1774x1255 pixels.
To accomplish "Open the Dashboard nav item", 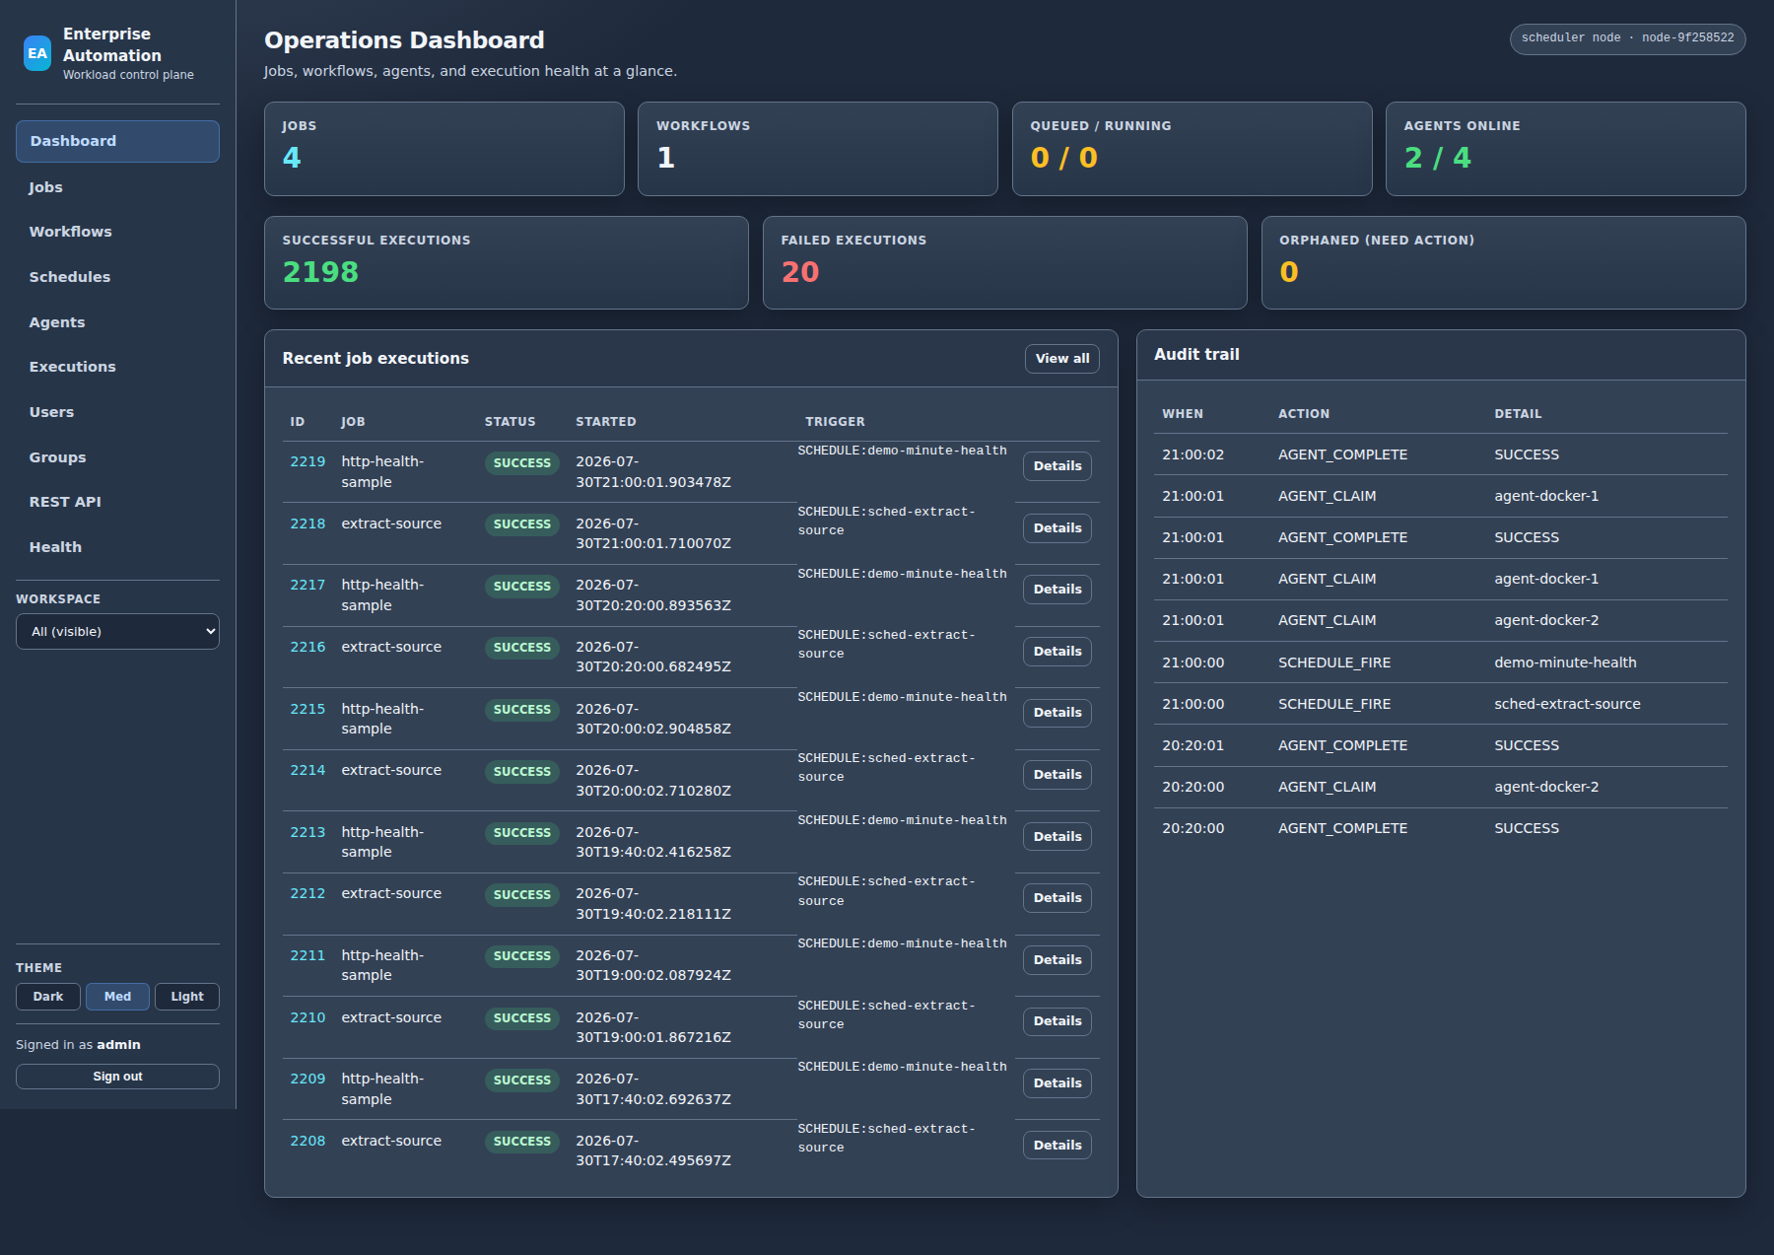I will (117, 141).
